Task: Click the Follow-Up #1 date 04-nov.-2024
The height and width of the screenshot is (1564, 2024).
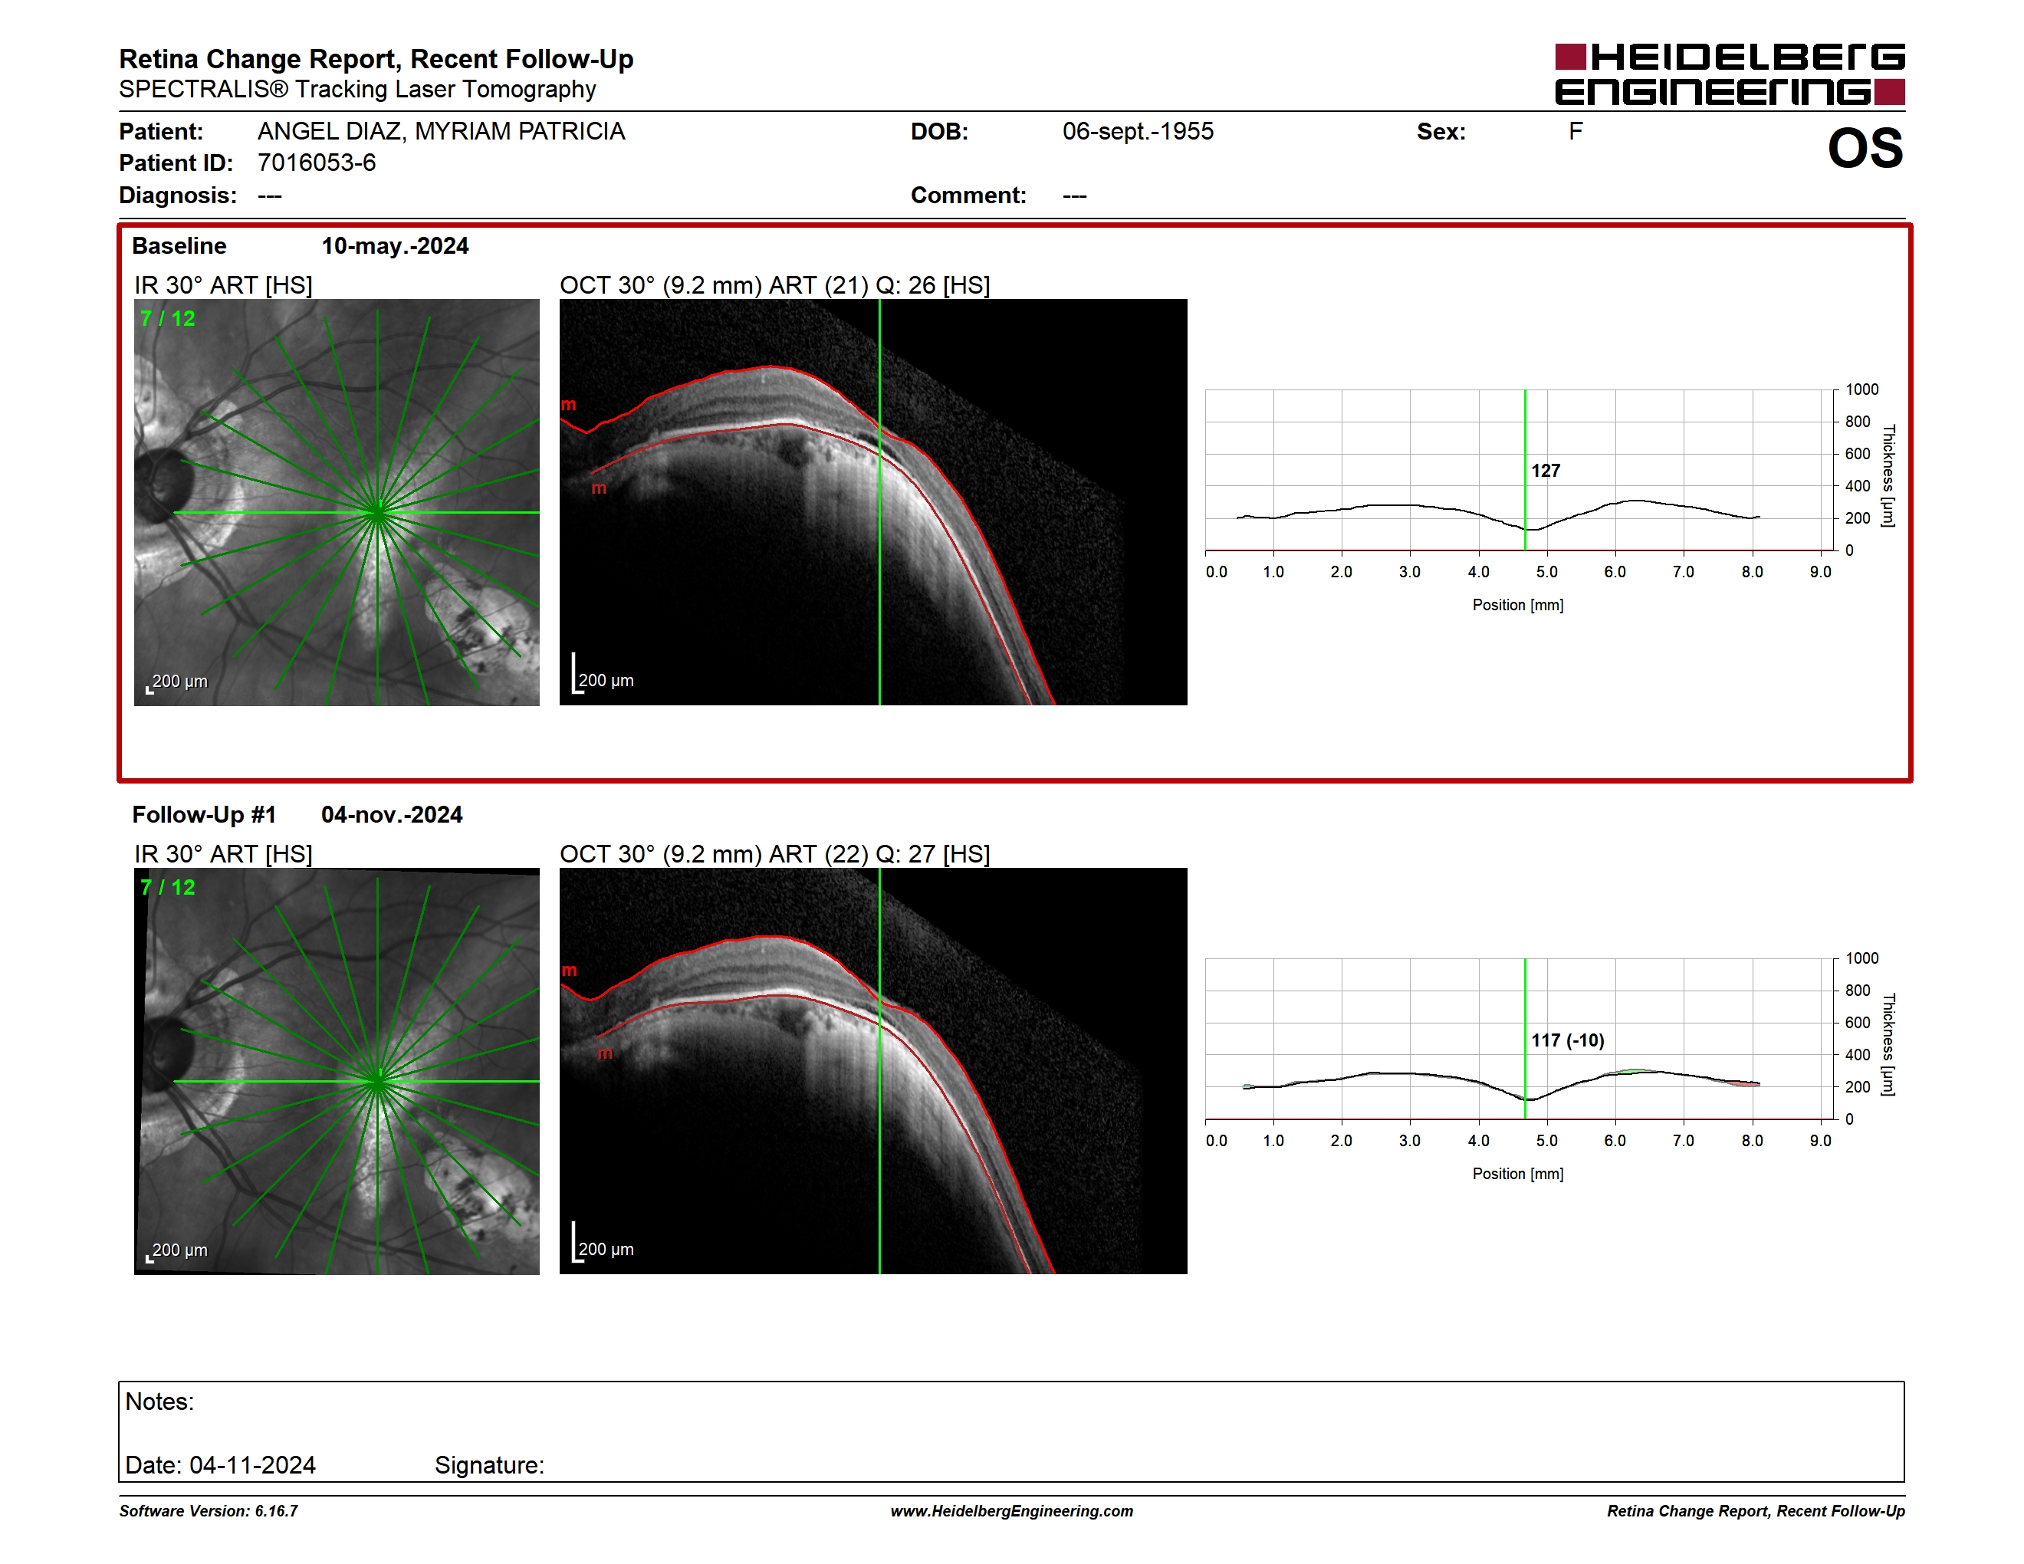Action: click(x=391, y=814)
